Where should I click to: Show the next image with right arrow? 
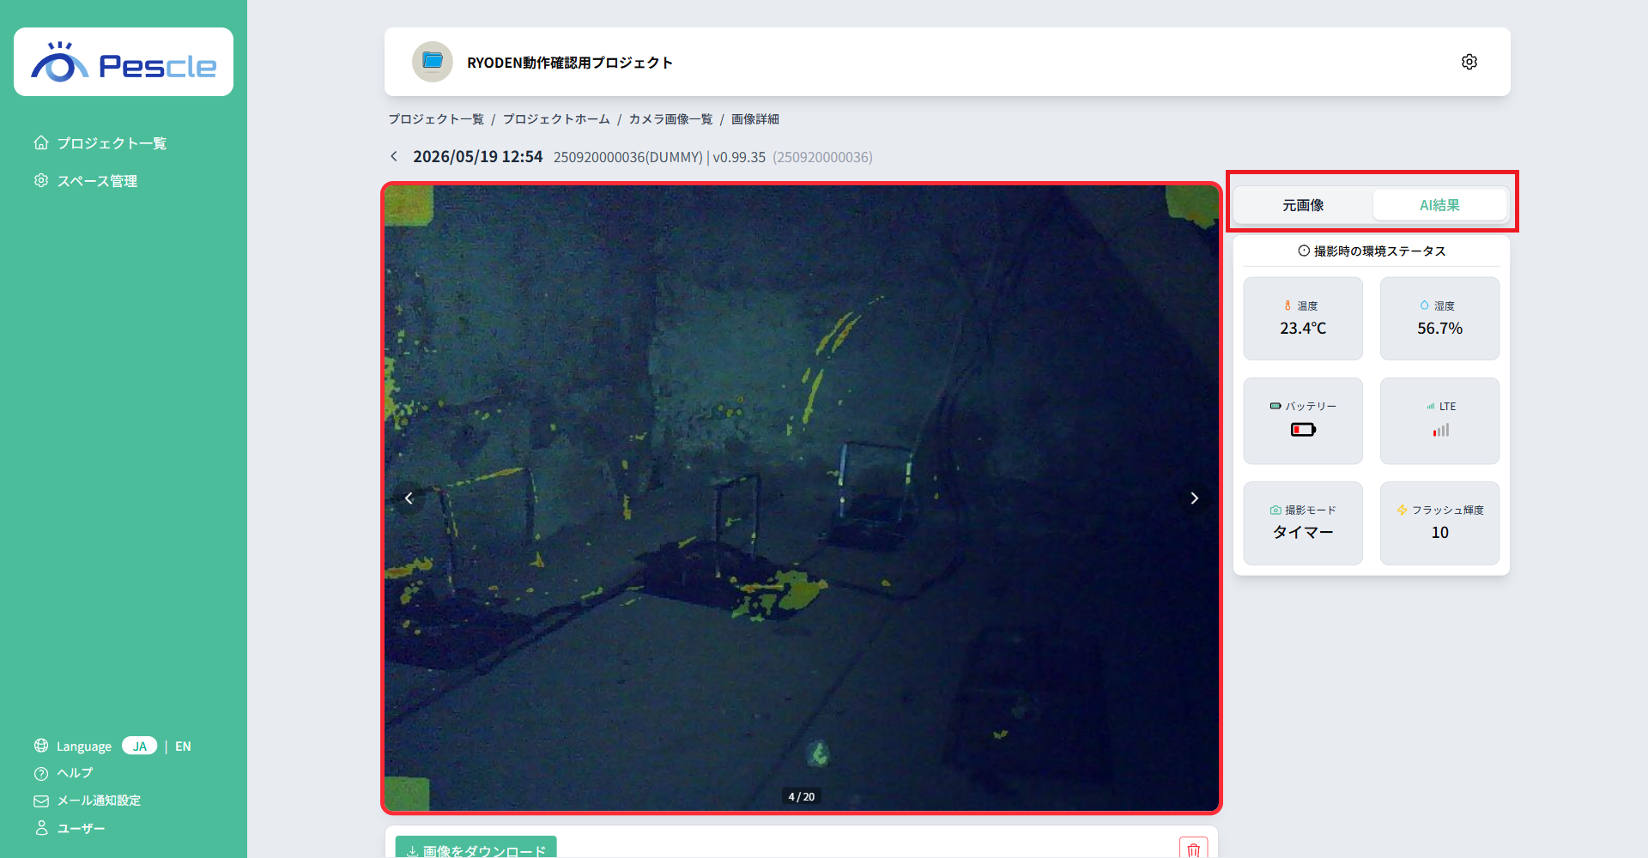[x=1194, y=498]
